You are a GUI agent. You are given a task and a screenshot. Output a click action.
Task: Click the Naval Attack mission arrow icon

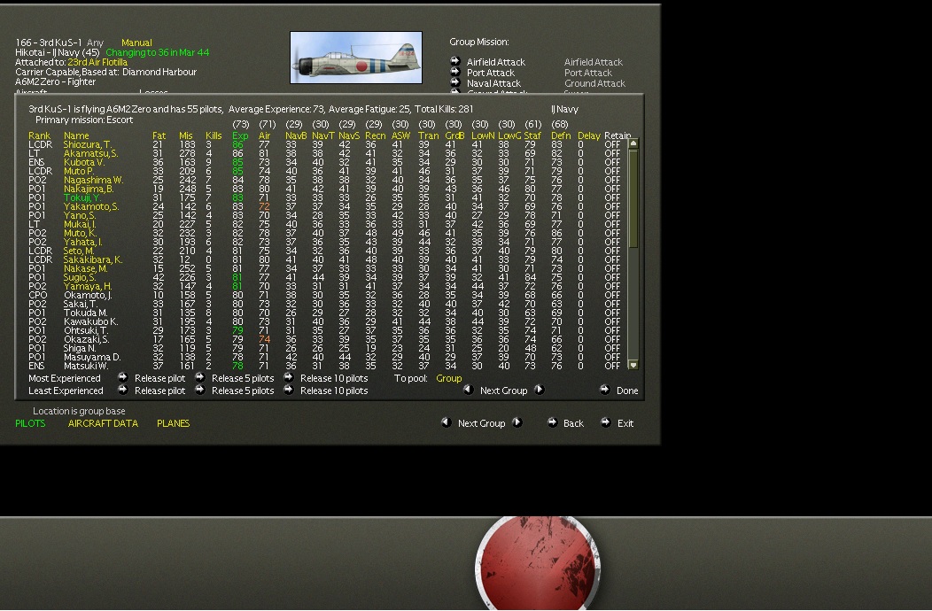click(455, 82)
